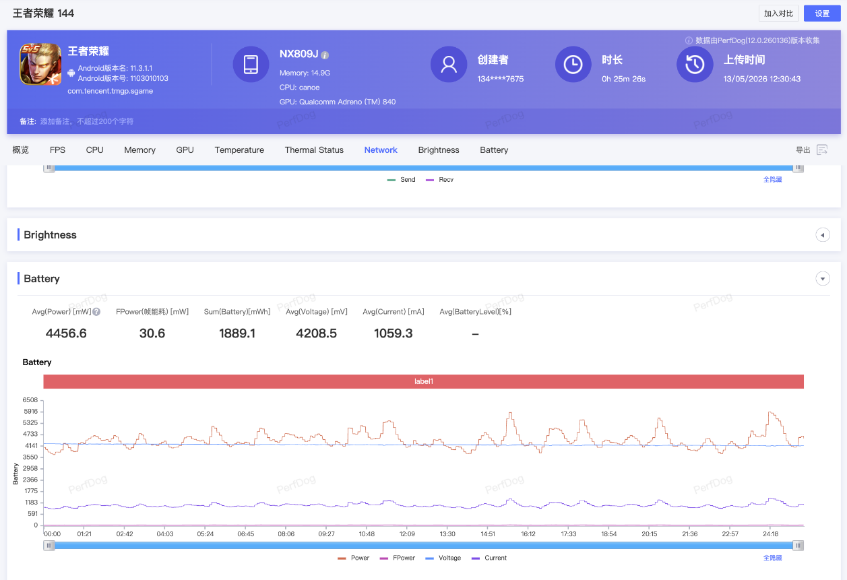
Task: Click the duration clock icon
Action: (x=573, y=65)
